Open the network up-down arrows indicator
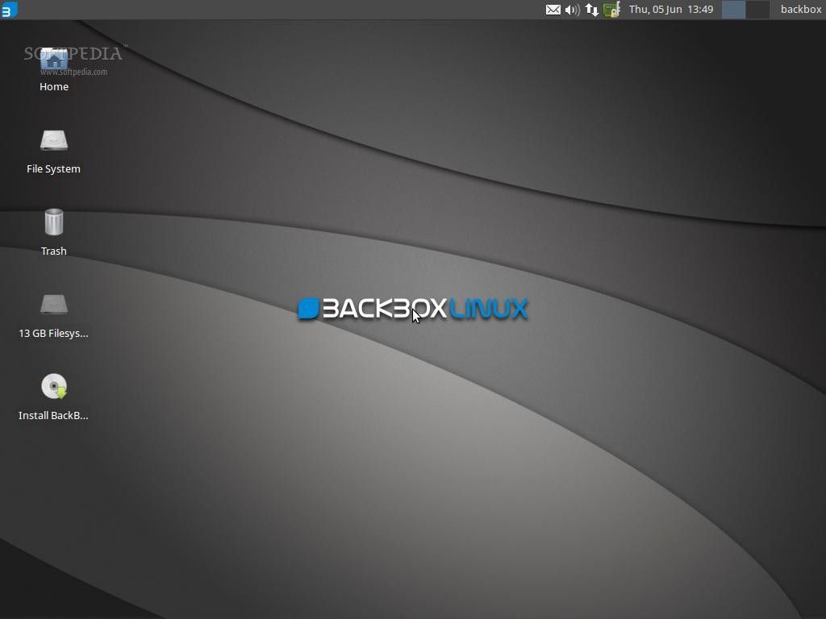Screen dimensions: 826x619 click(591, 10)
